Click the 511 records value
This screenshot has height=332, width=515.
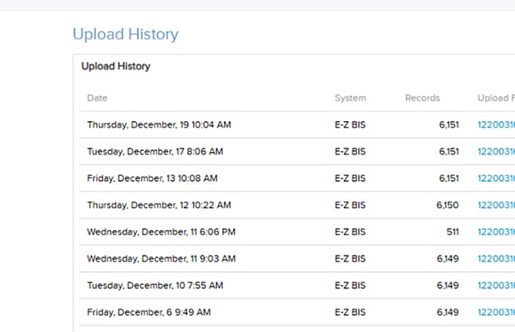452,232
